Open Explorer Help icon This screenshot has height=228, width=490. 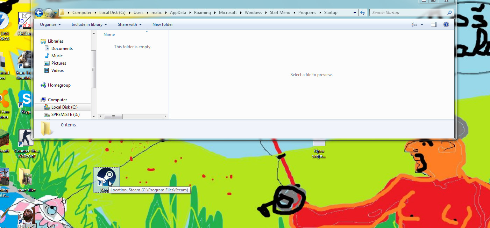446,24
